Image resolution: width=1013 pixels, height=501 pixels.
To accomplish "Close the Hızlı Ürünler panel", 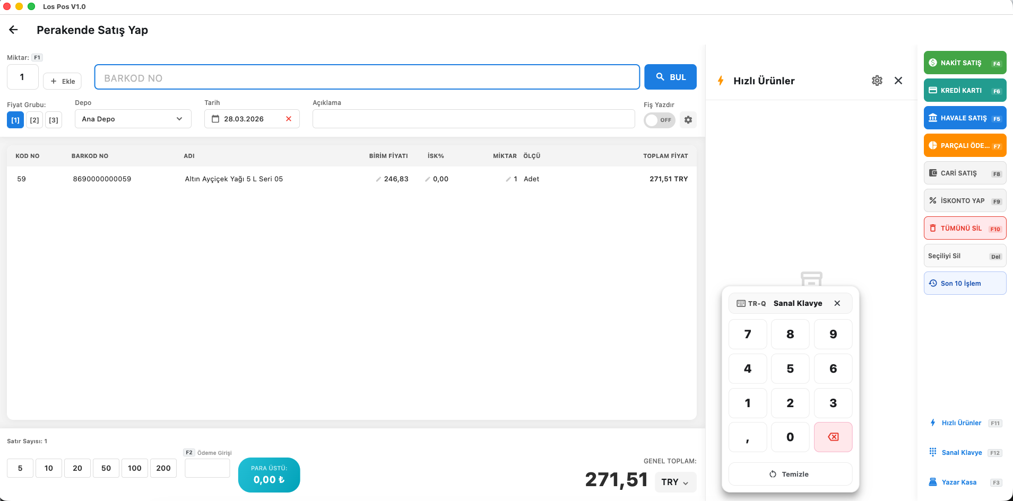I will tap(898, 81).
